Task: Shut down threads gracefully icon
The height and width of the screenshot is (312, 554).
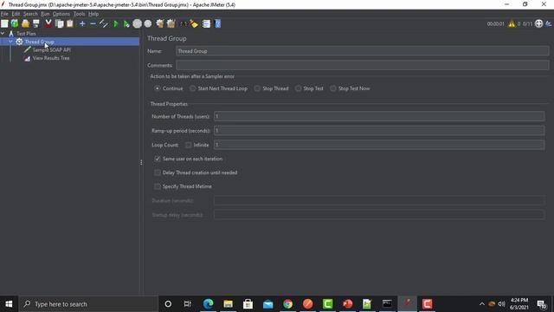Action: (x=148, y=23)
